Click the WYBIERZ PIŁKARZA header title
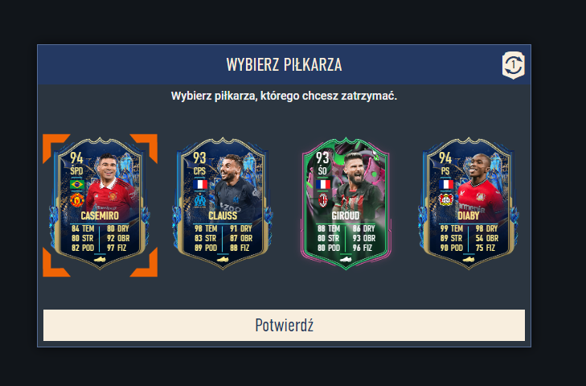This screenshot has height=386, width=586. click(284, 64)
